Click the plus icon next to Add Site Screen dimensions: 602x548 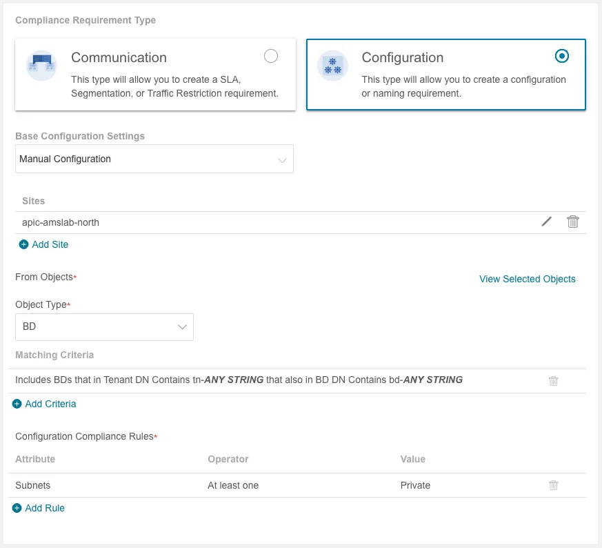coord(24,244)
